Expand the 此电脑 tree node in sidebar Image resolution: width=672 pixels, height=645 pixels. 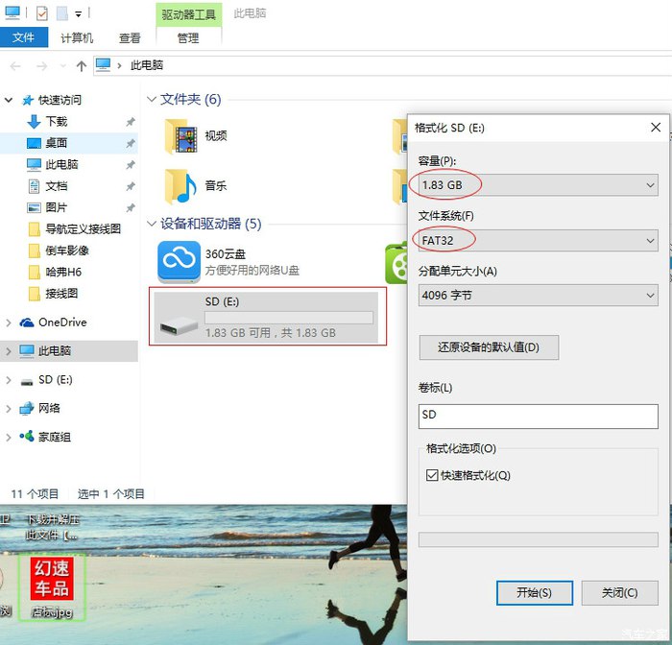[x=8, y=351]
